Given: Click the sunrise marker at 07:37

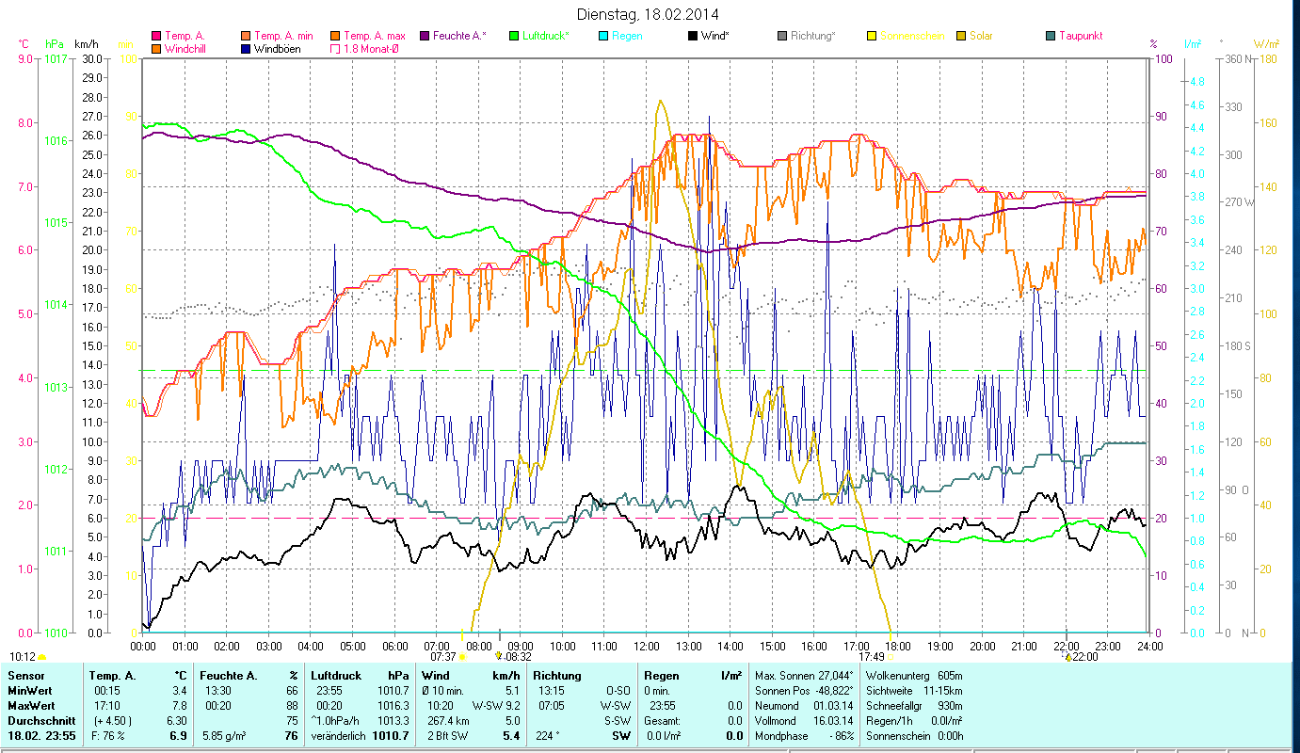Looking at the screenshot, I should pos(461,657).
